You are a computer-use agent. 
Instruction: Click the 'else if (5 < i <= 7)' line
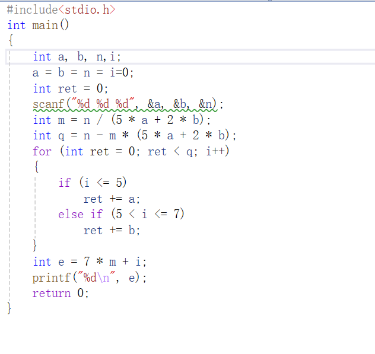[121, 214]
